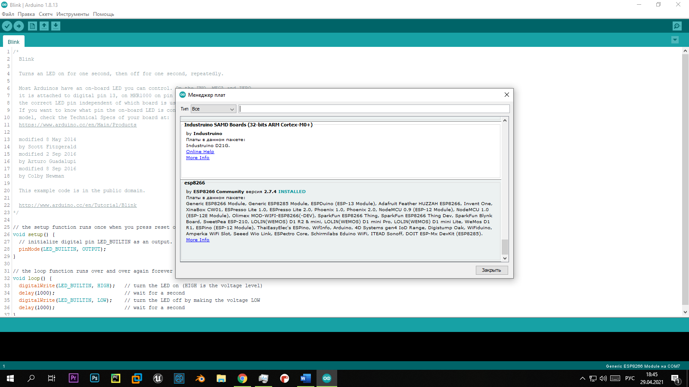Screen dimensions: 689x387
Task: Open esp8266 More Info link
Action: (198, 240)
